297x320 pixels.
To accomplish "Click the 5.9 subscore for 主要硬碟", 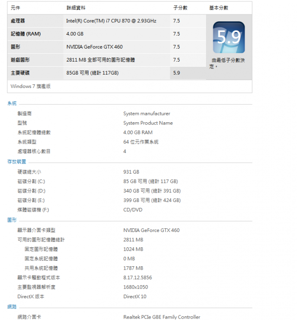I will pos(176,73).
